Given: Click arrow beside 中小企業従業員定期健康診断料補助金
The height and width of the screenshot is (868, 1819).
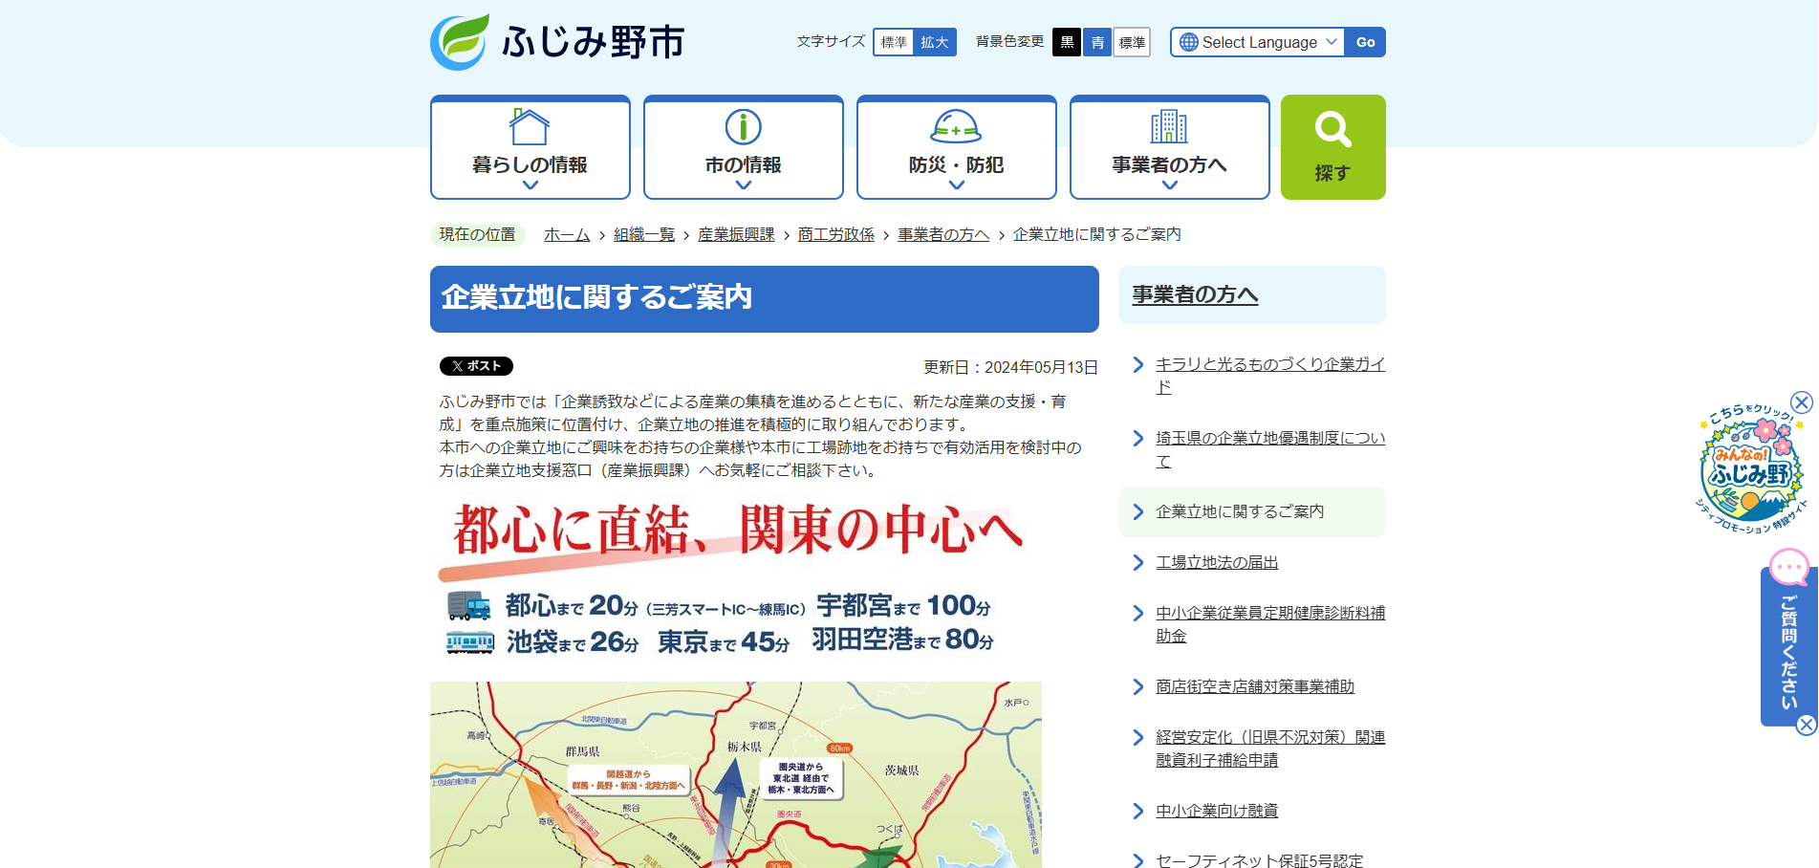Looking at the screenshot, I should tap(1137, 613).
